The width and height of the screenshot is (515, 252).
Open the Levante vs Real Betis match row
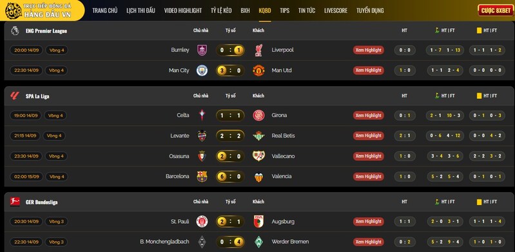tap(259, 136)
